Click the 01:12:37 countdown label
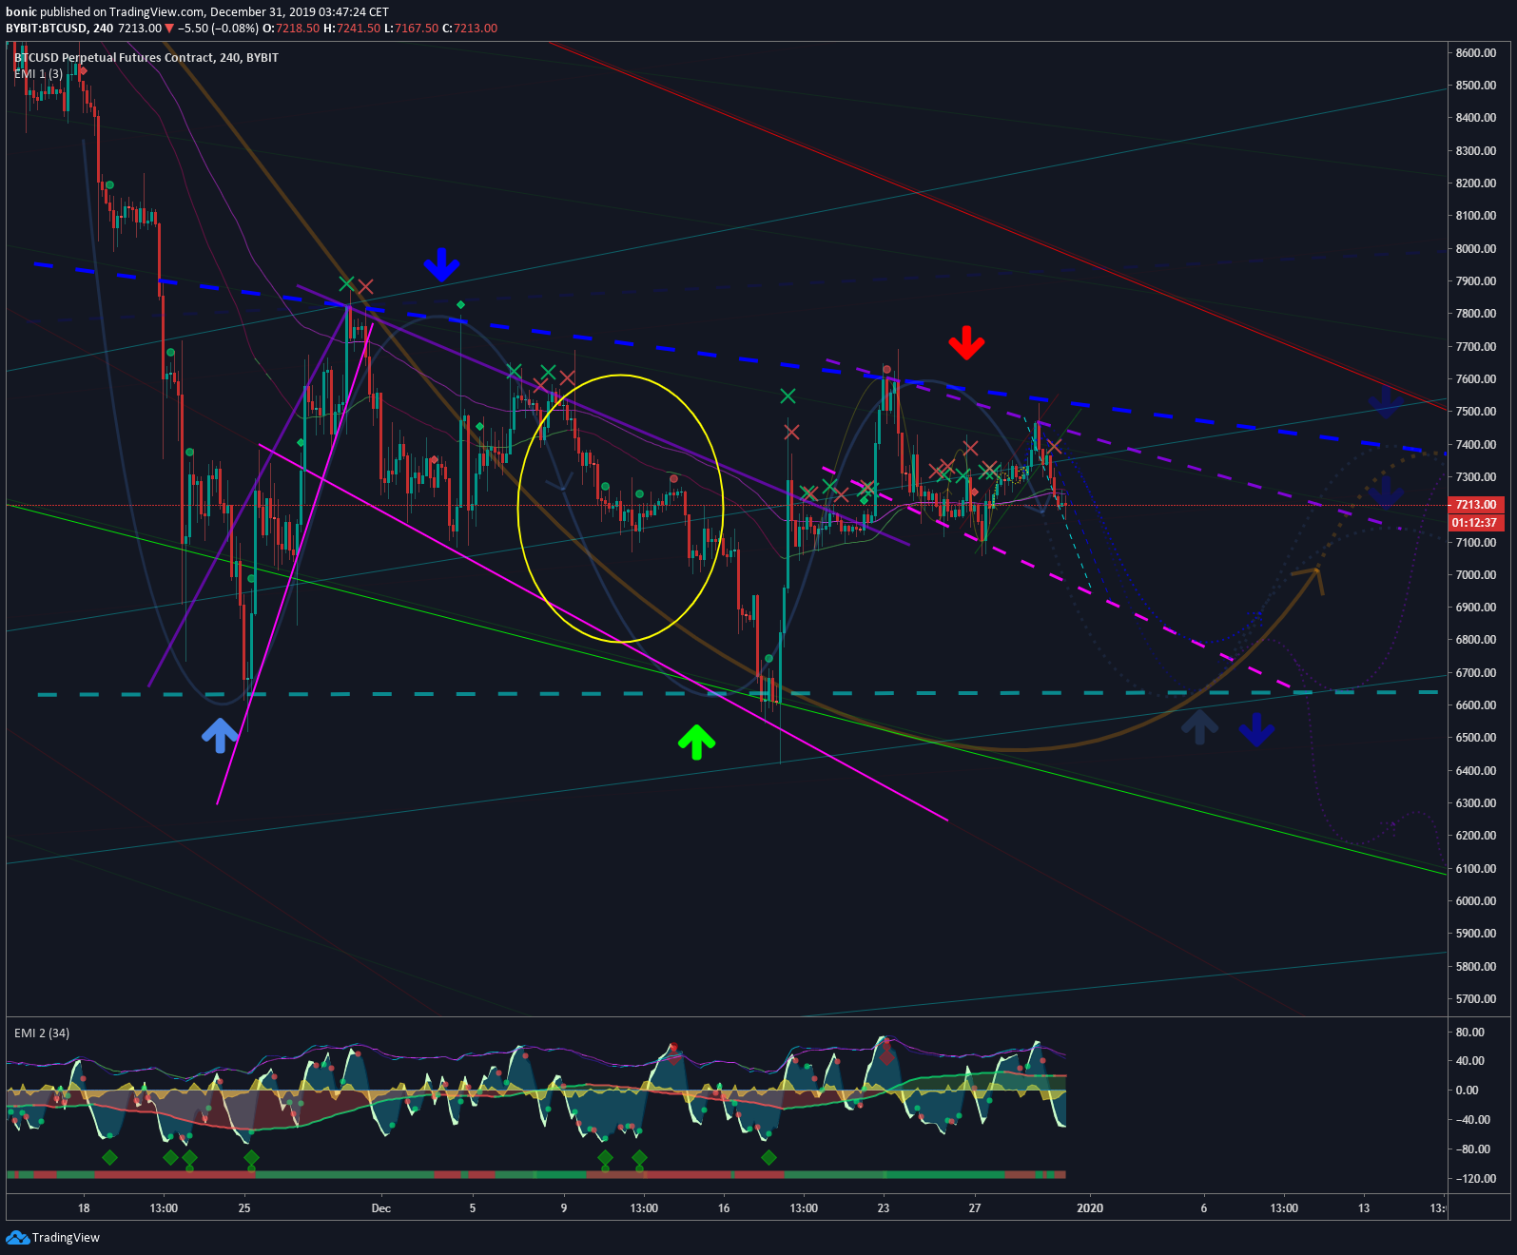The height and width of the screenshot is (1255, 1517). coord(1476,523)
